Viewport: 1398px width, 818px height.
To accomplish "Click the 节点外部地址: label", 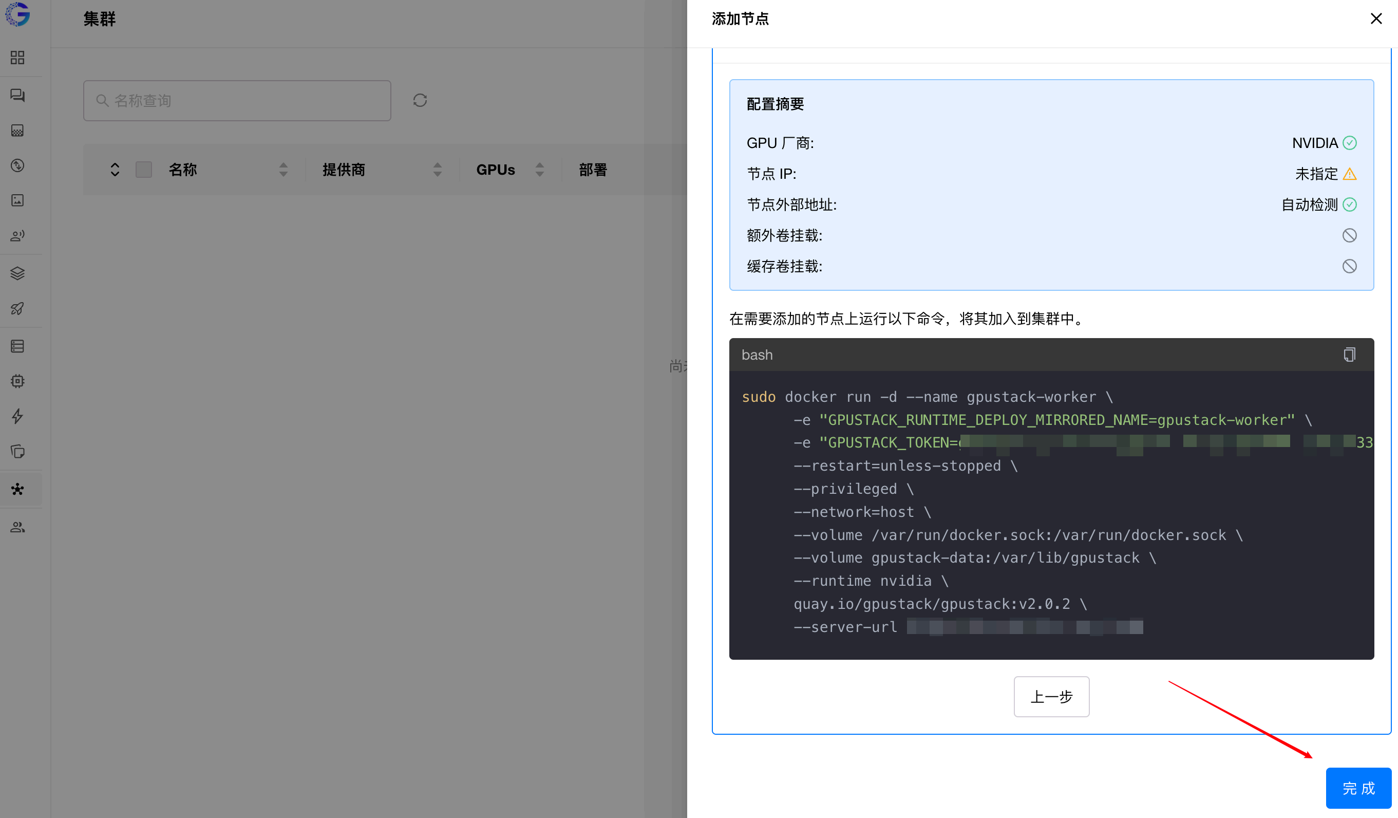I will (791, 205).
